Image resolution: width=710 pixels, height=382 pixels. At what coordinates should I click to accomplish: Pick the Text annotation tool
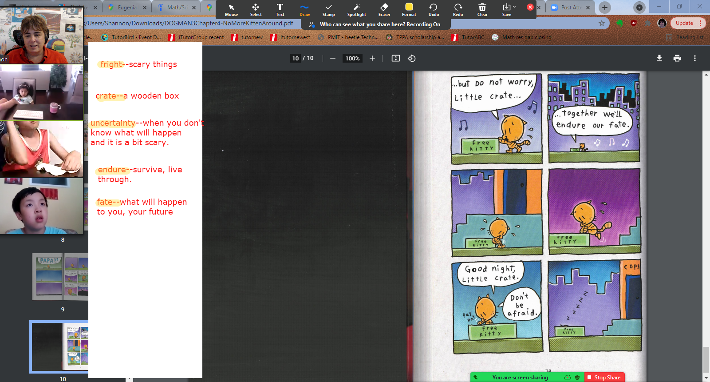point(280,9)
